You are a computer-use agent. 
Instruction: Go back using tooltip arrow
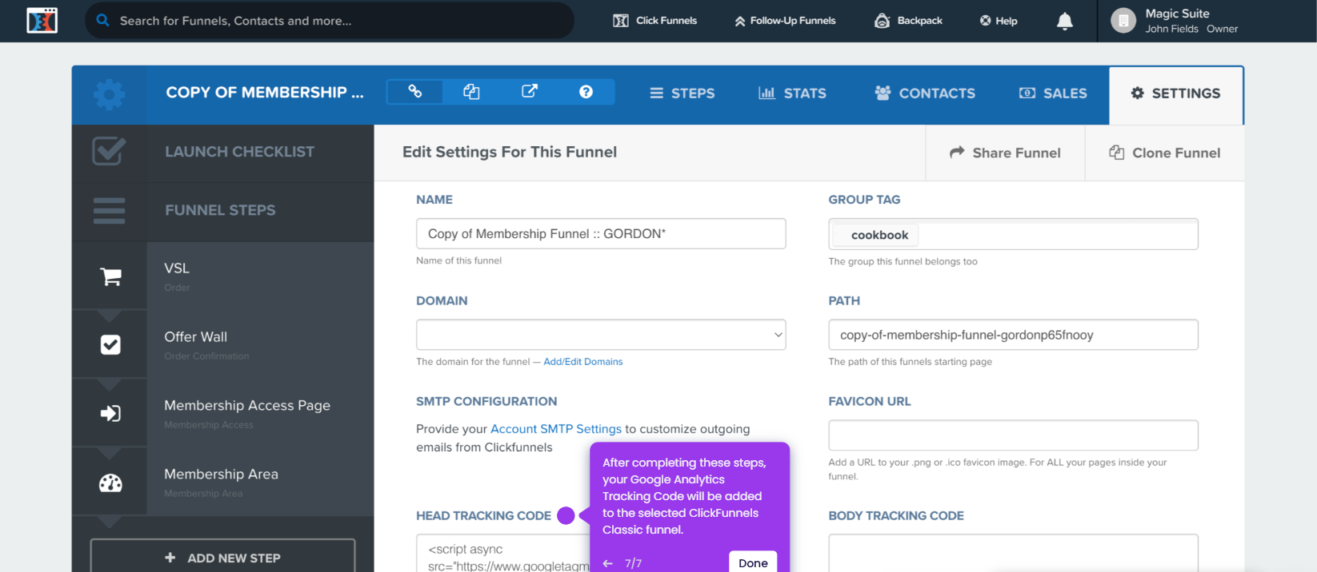[608, 563]
